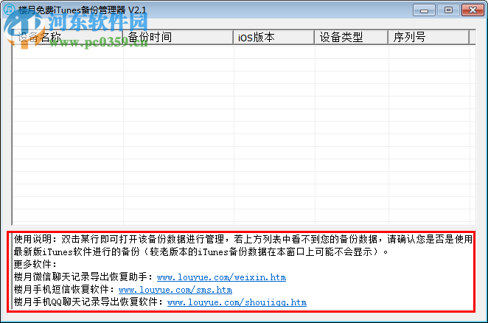
Task: Open the www.louyue.com/weixin.htm link
Action: [221, 277]
